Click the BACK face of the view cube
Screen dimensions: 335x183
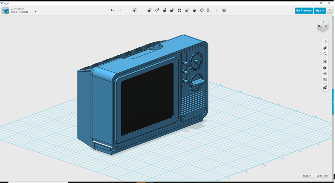[320, 26]
